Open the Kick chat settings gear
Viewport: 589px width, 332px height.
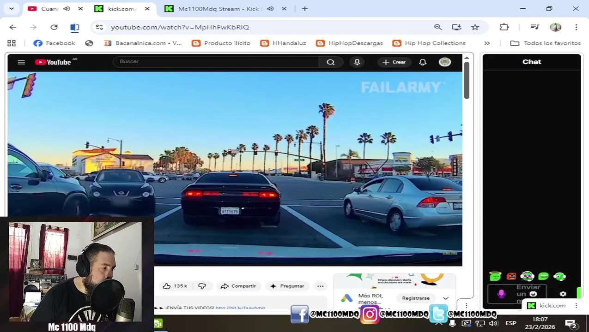click(563, 294)
